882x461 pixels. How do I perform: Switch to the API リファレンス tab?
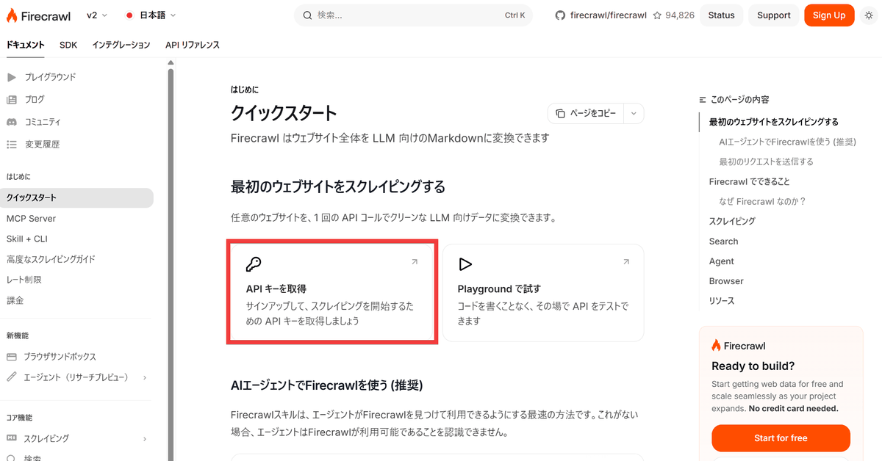click(x=193, y=45)
